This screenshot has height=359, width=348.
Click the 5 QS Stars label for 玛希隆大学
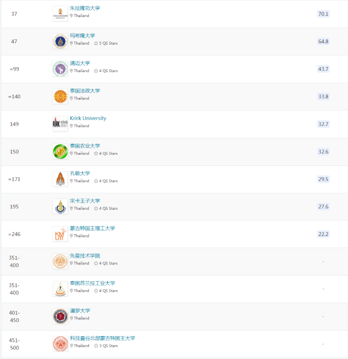(106, 43)
